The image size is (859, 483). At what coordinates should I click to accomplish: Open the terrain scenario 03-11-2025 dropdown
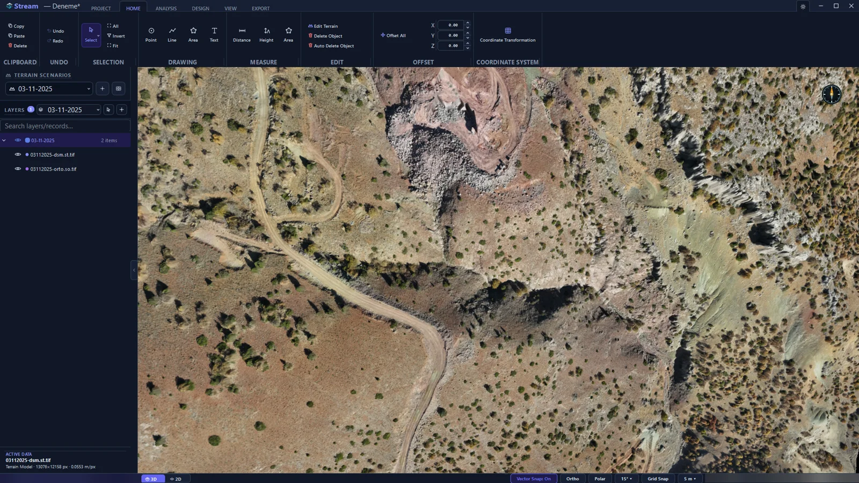(x=49, y=89)
